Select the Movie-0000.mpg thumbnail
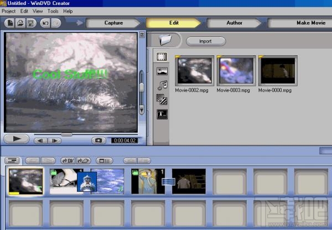This screenshot has width=332, height=230. (x=278, y=71)
